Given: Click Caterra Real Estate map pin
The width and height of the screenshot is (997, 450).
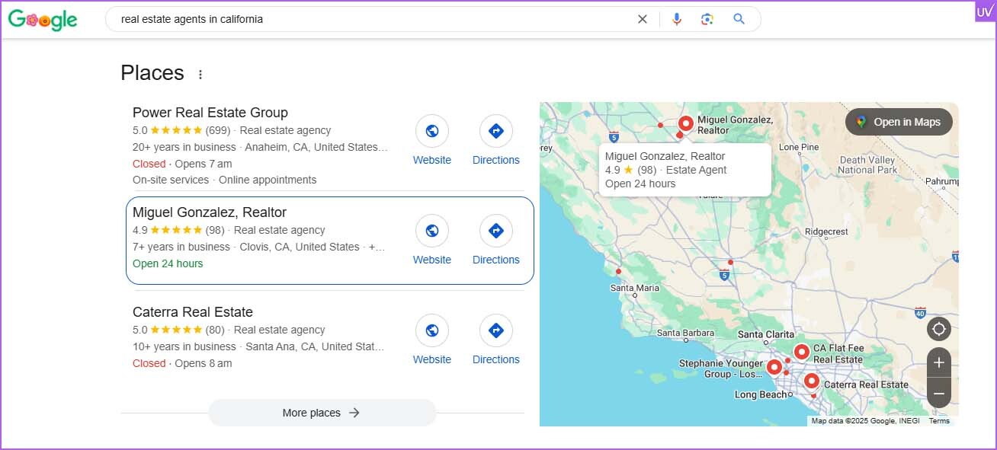Looking at the screenshot, I should pos(812,381).
